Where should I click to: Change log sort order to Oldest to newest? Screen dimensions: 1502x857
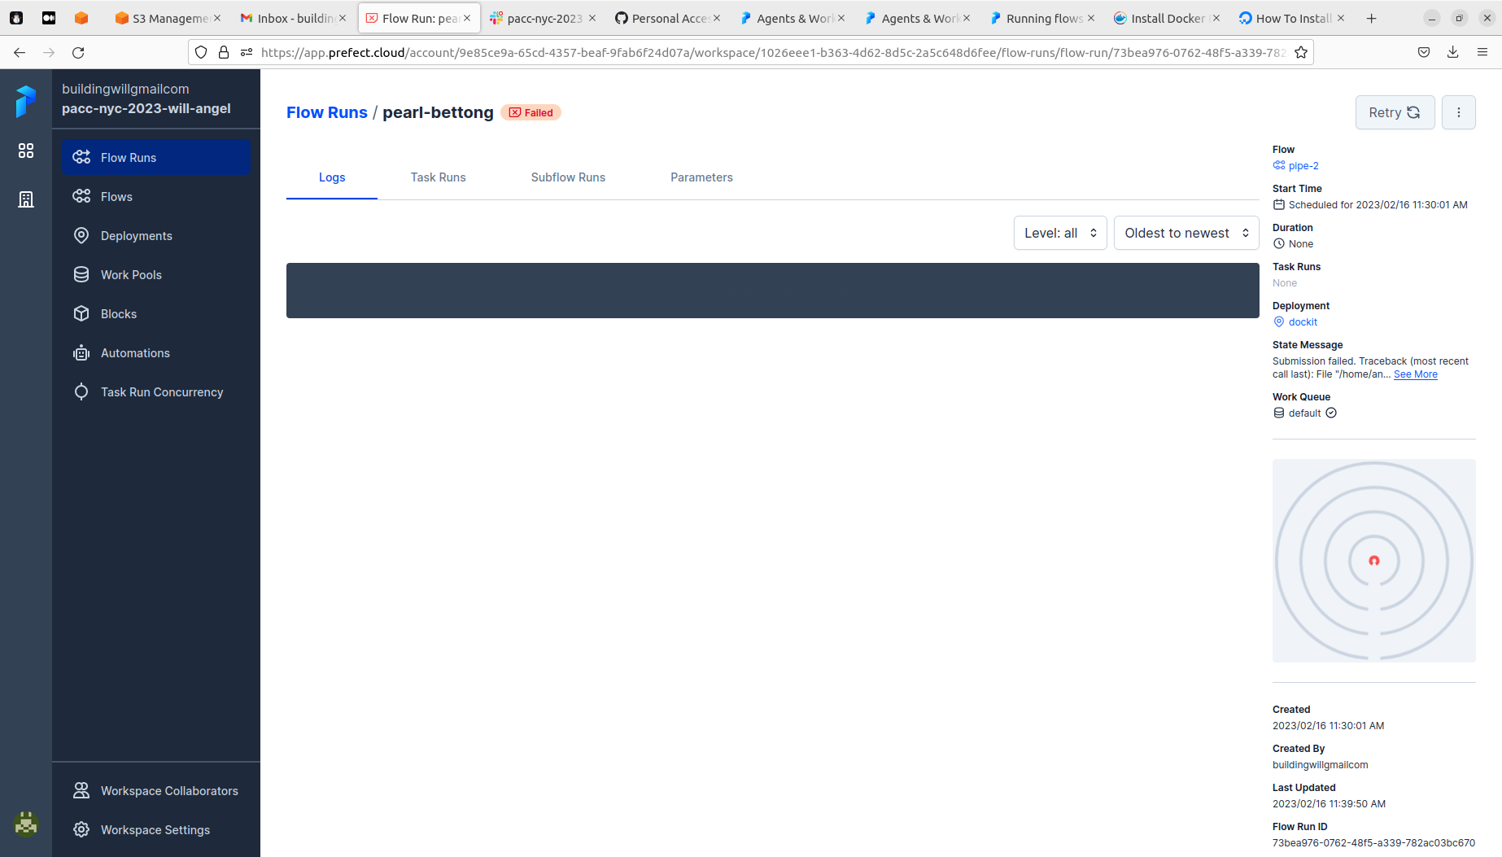point(1185,233)
